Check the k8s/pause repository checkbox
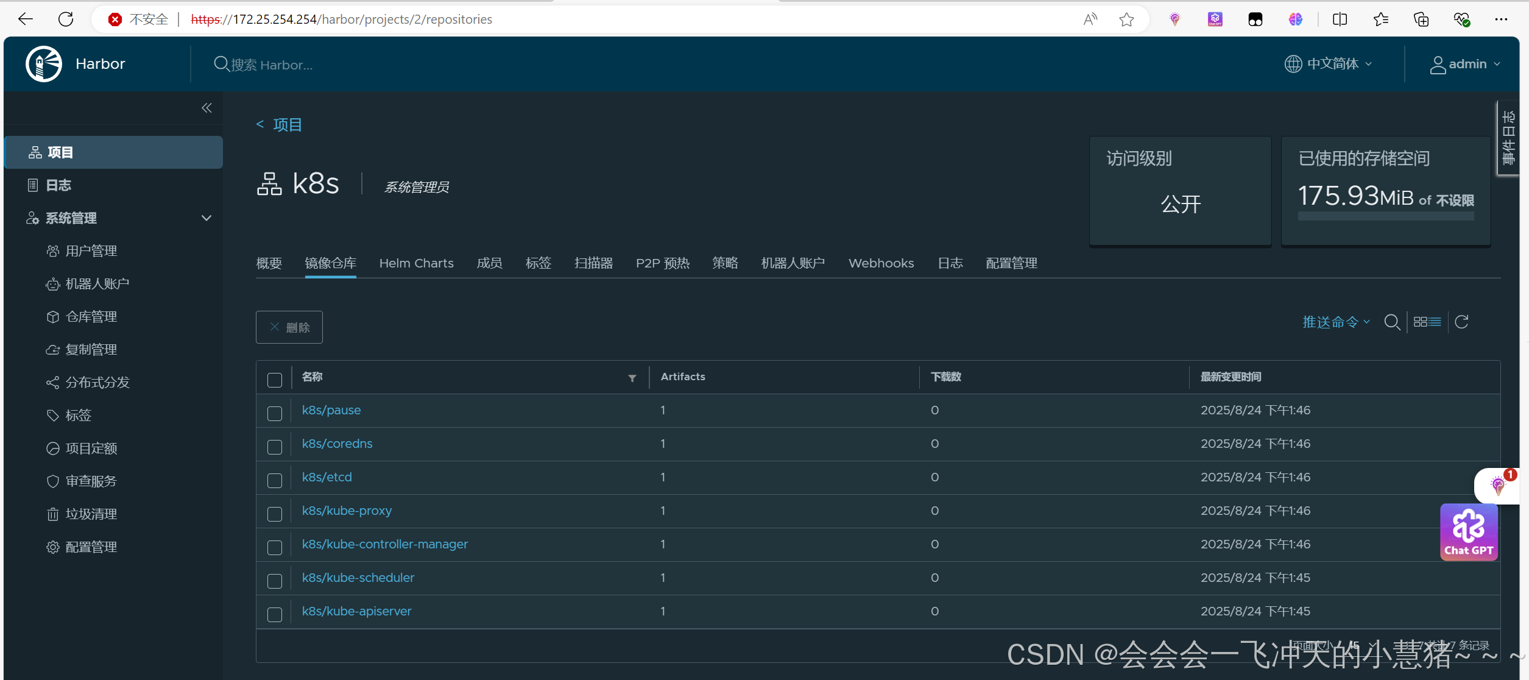Screen dimensions: 1529x680 275,414
